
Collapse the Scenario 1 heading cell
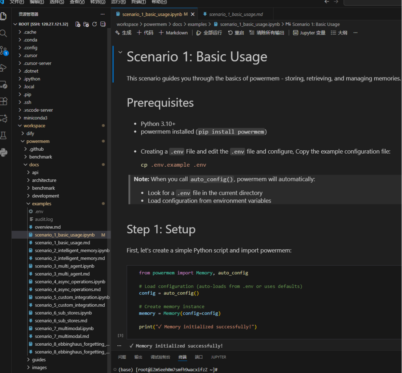coord(120,52)
